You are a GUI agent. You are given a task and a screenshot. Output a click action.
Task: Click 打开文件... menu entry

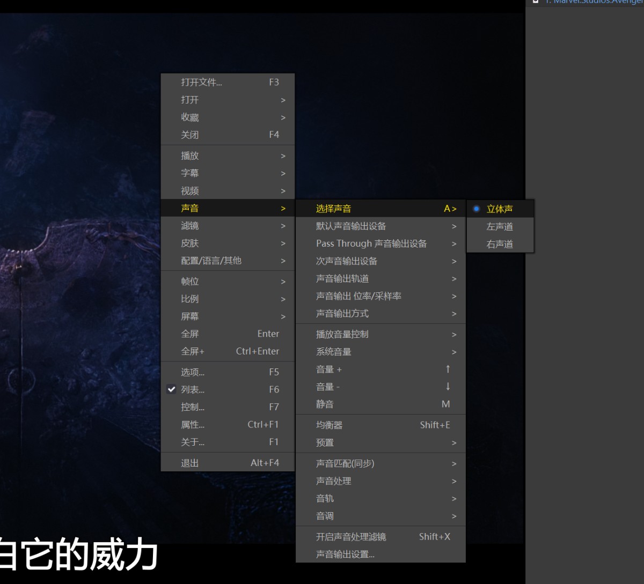coord(228,82)
